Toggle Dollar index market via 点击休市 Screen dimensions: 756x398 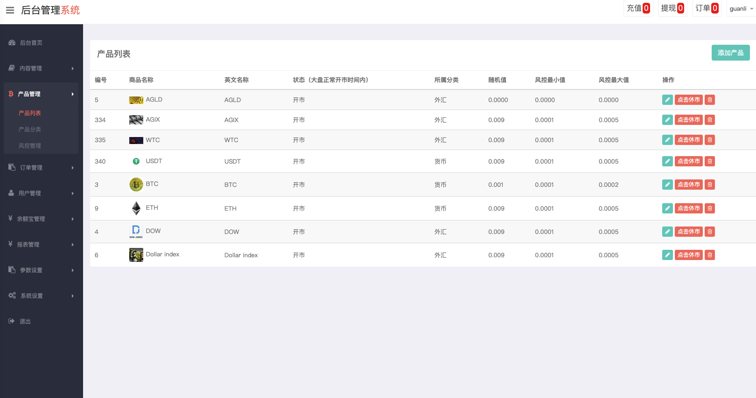tap(688, 255)
